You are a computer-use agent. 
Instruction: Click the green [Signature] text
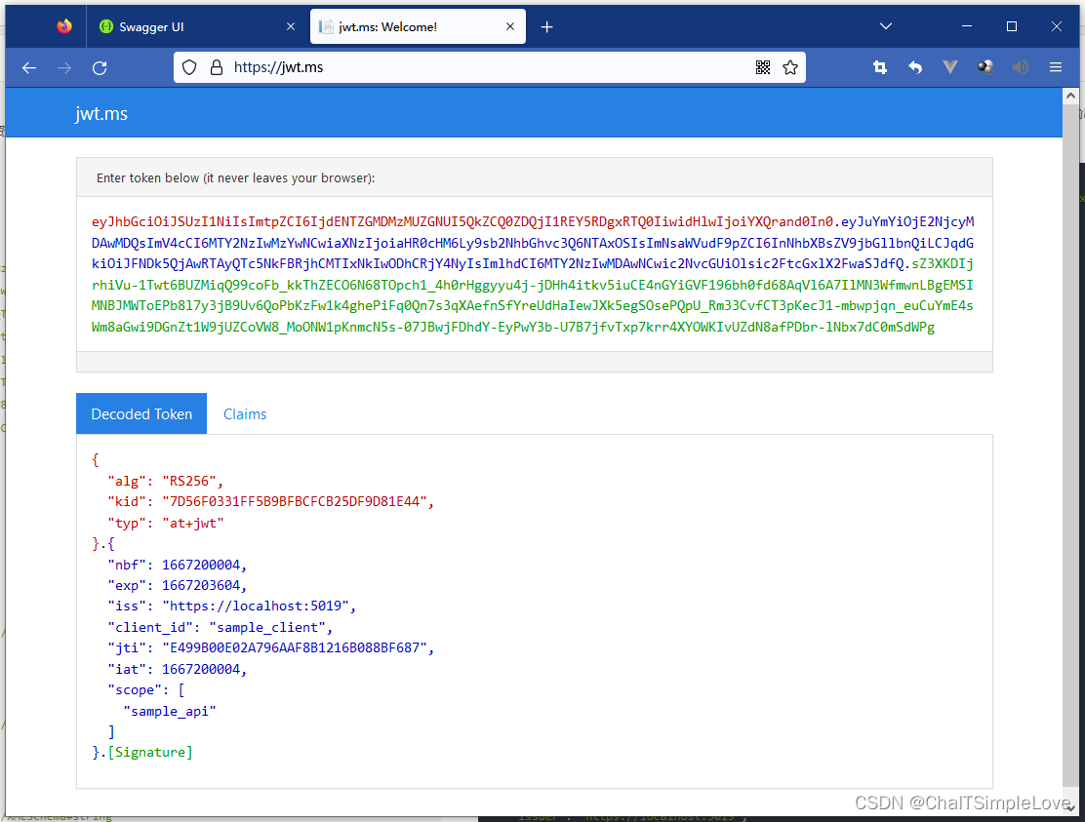click(x=150, y=752)
